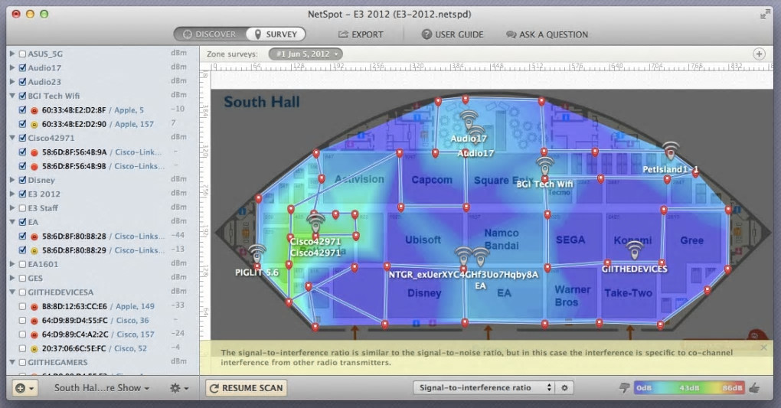Close the yellow info banner
The image size is (781, 408).
tap(764, 348)
